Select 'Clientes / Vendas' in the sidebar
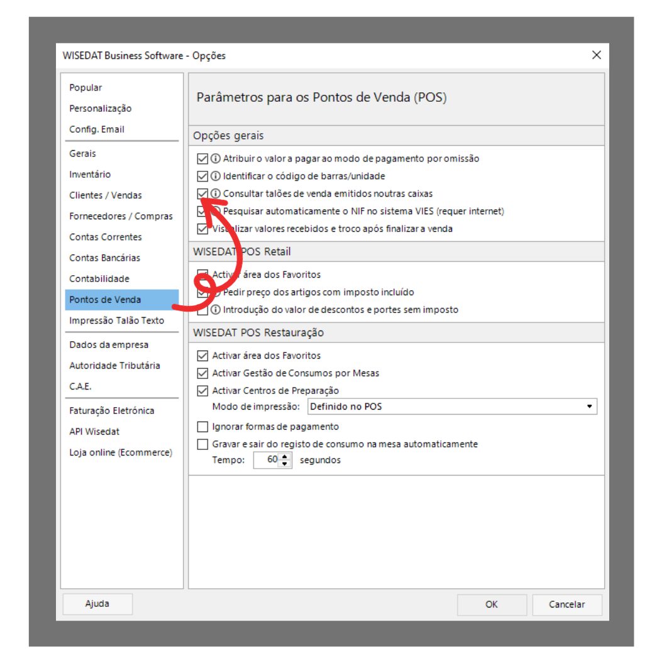657x659 pixels. click(106, 195)
